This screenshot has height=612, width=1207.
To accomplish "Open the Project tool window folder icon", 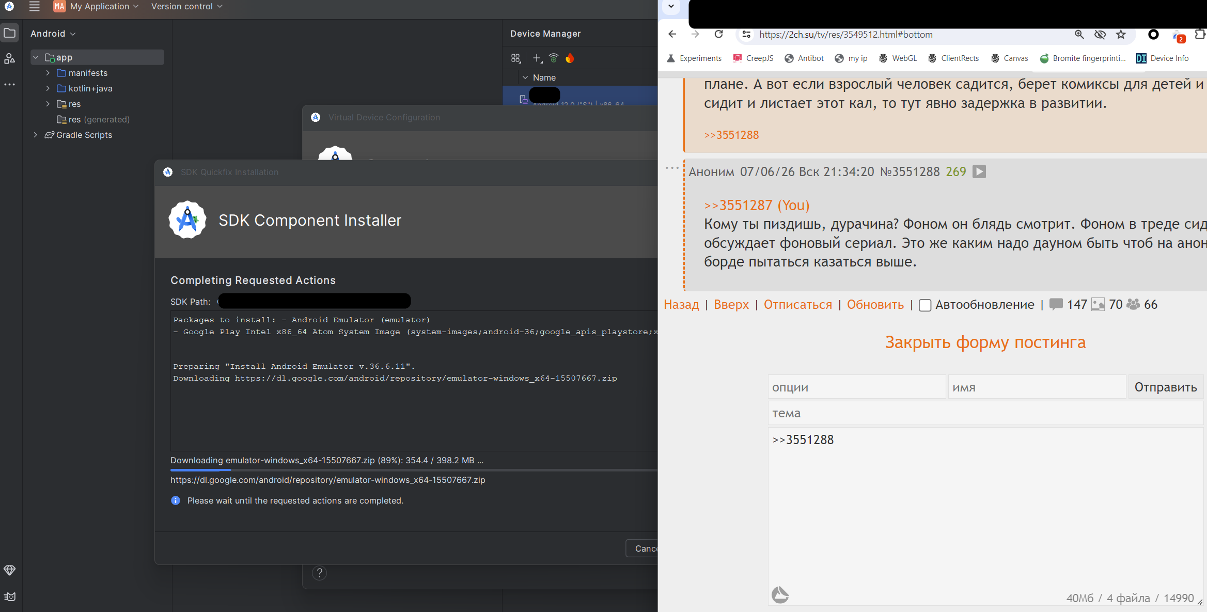I will click(9, 33).
